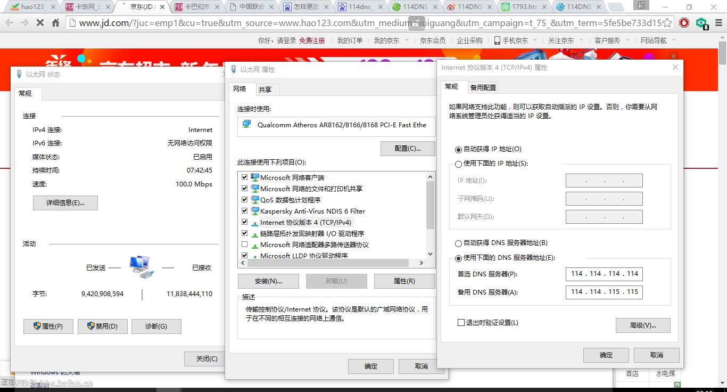Click the 禁用(D) button
Viewport: 727px width, 392px height.
coord(103,326)
